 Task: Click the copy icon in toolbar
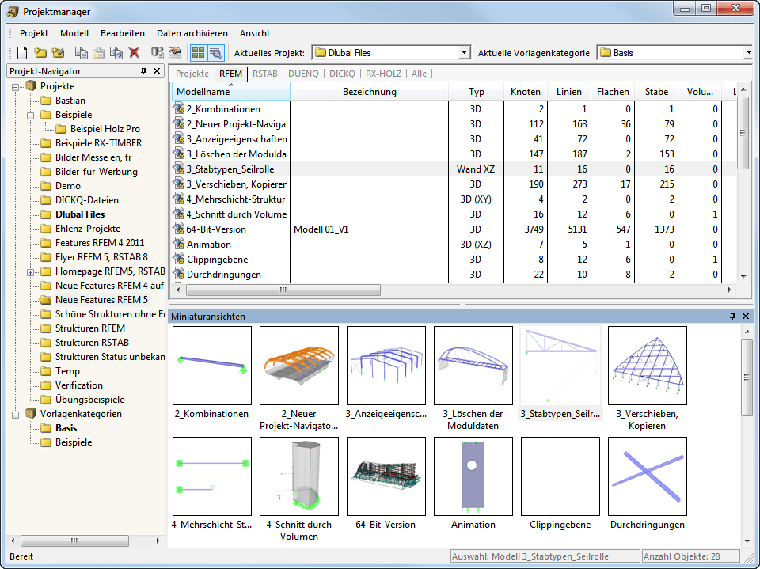[82, 53]
